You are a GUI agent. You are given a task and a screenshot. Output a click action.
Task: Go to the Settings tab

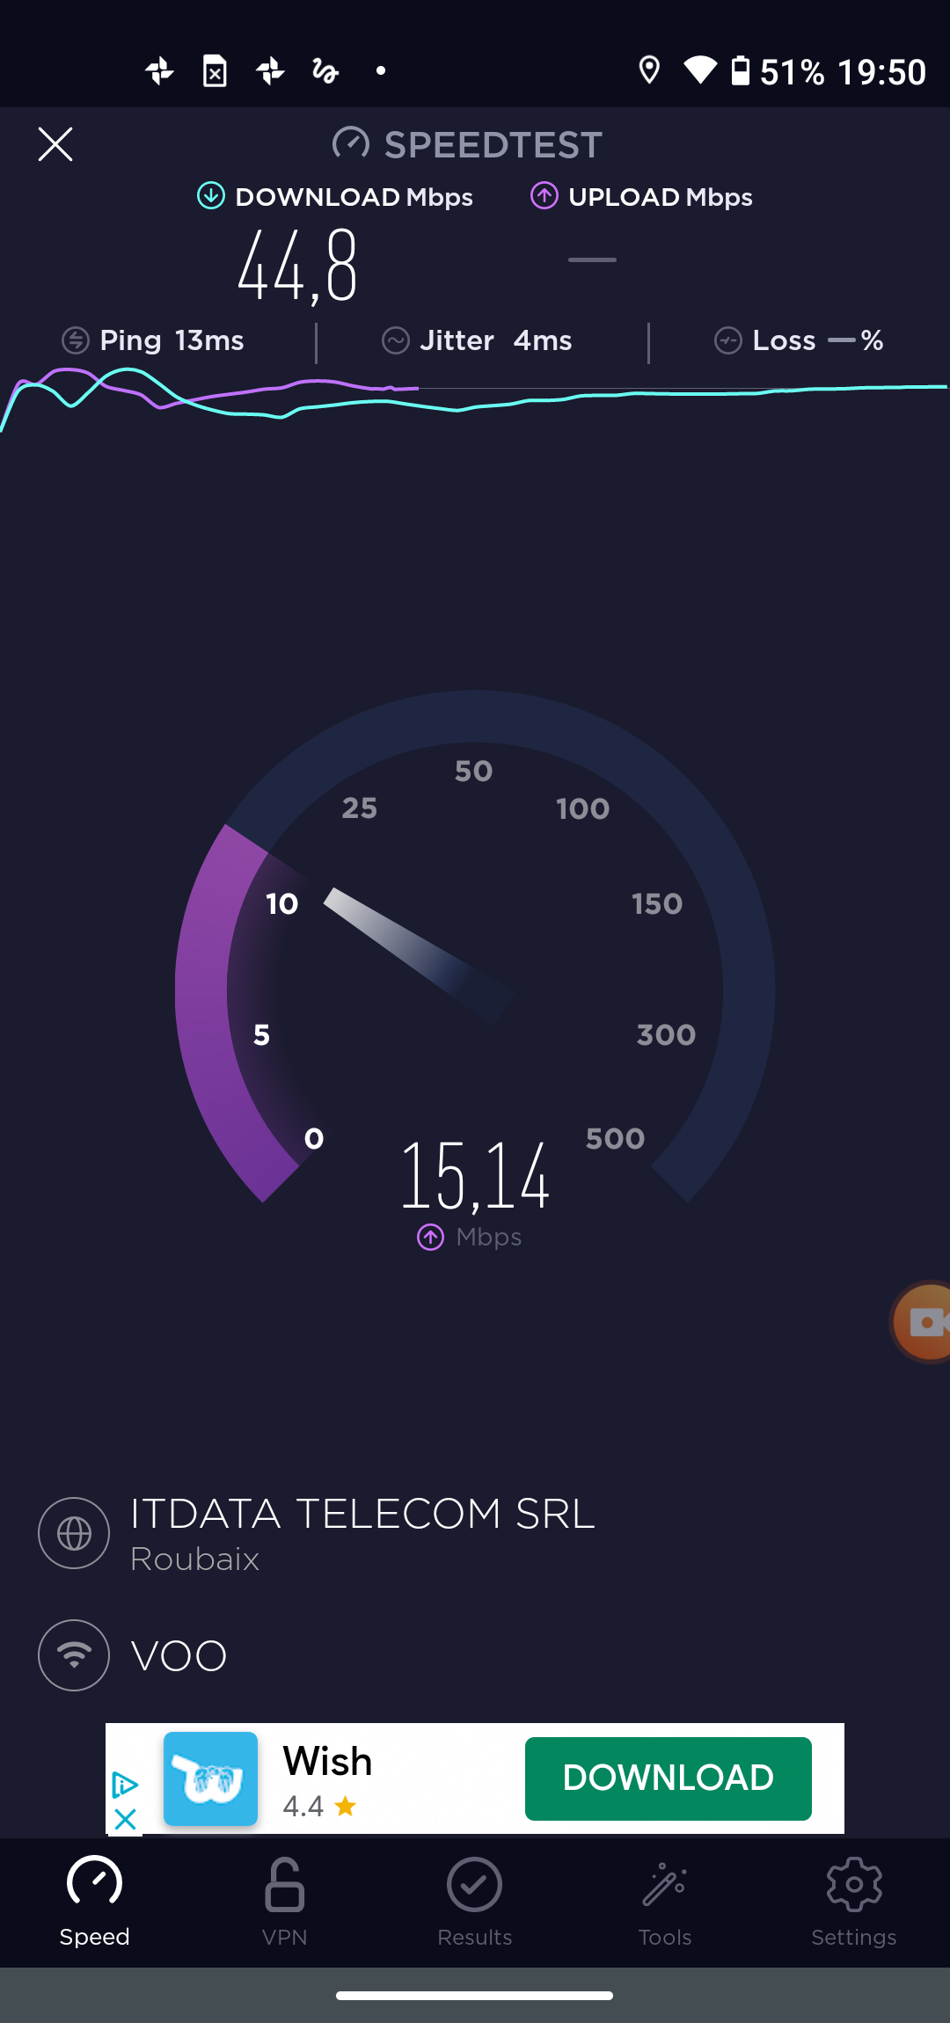click(x=854, y=1902)
